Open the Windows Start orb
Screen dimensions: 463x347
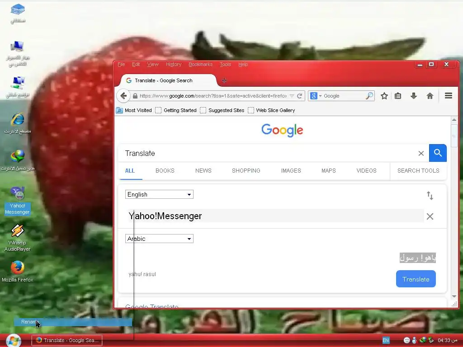pos(13,341)
